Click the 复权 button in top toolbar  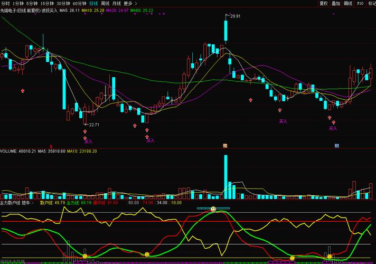coord(324,3)
